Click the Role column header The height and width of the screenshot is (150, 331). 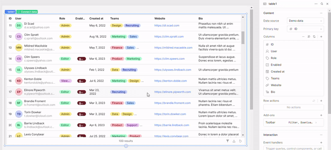click(x=62, y=19)
